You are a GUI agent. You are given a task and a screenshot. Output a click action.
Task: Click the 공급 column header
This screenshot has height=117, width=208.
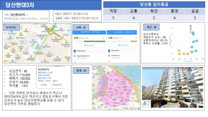pyautogui.click(x=195, y=11)
